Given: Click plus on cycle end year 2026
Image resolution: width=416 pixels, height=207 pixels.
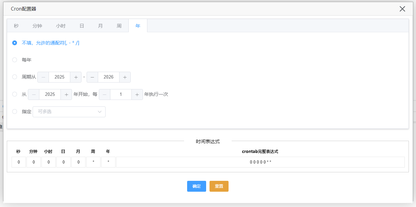Looking at the screenshot, I should pos(125,77).
